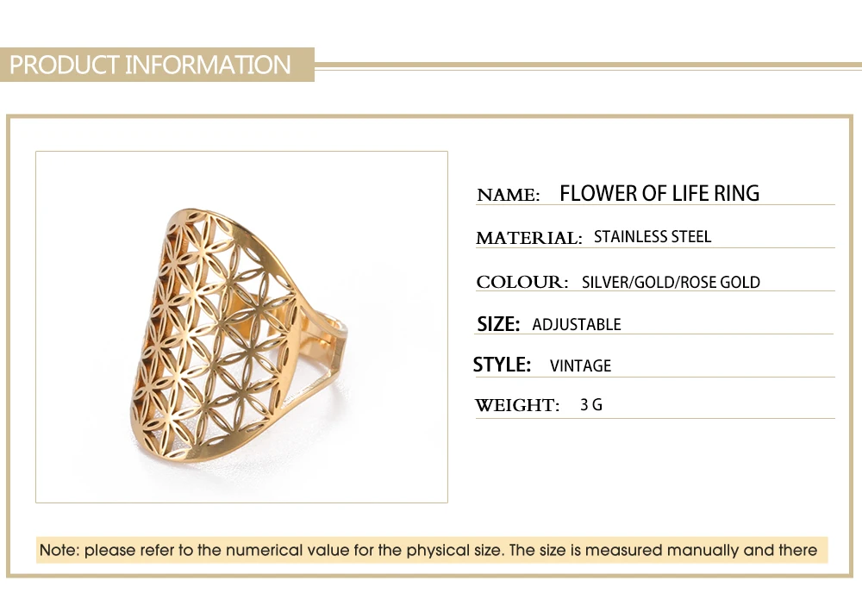
Task: Click the MATERIAL label
Action: pyautogui.click(x=528, y=238)
